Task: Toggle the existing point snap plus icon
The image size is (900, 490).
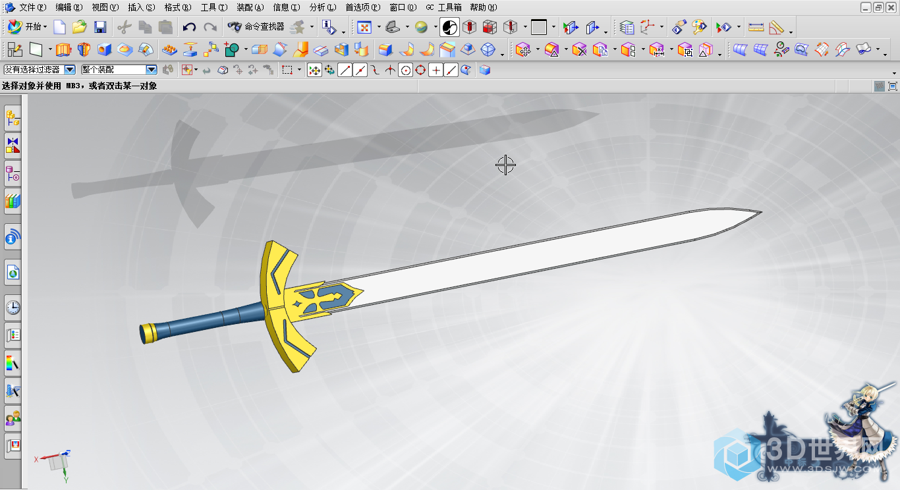Action: (436, 70)
